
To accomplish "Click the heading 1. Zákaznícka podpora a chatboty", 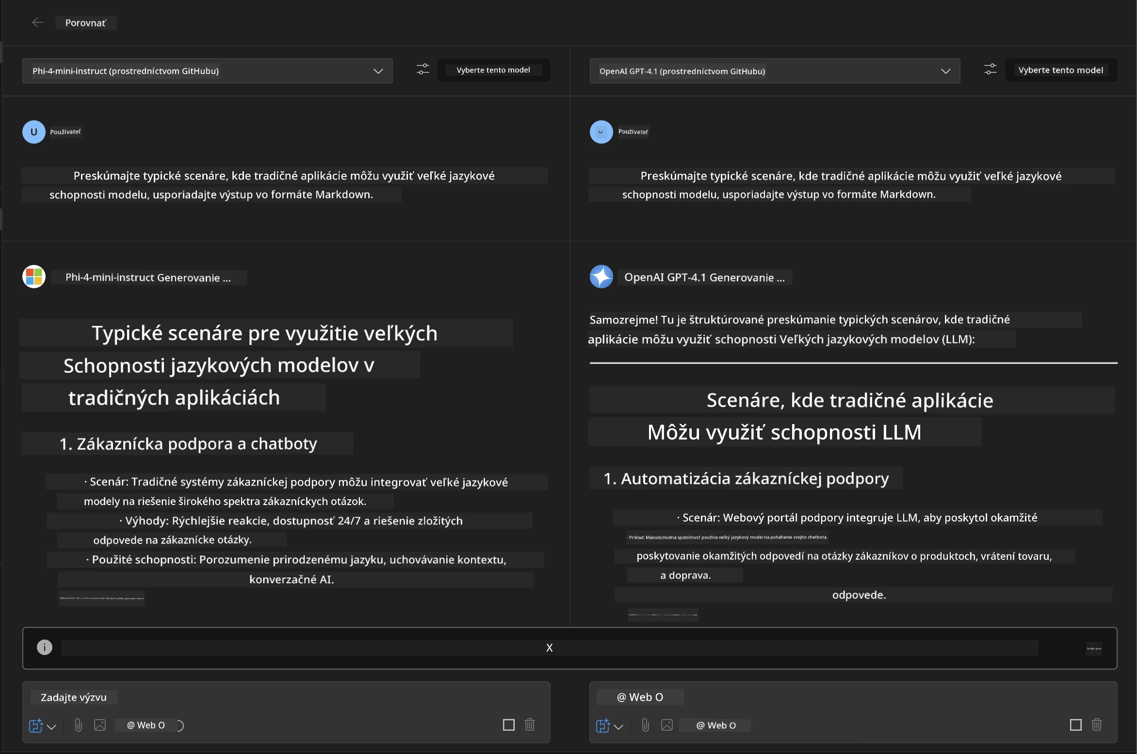I will [x=188, y=443].
